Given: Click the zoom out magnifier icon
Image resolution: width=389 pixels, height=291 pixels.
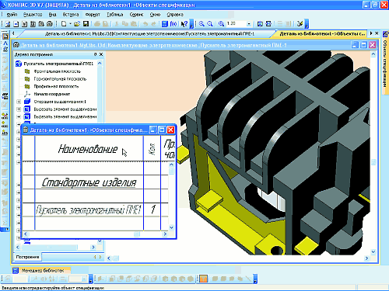Looking at the screenshot, I should (x=210, y=24).
